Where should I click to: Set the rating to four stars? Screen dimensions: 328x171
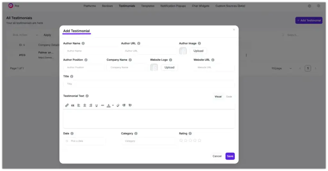(x=195, y=140)
